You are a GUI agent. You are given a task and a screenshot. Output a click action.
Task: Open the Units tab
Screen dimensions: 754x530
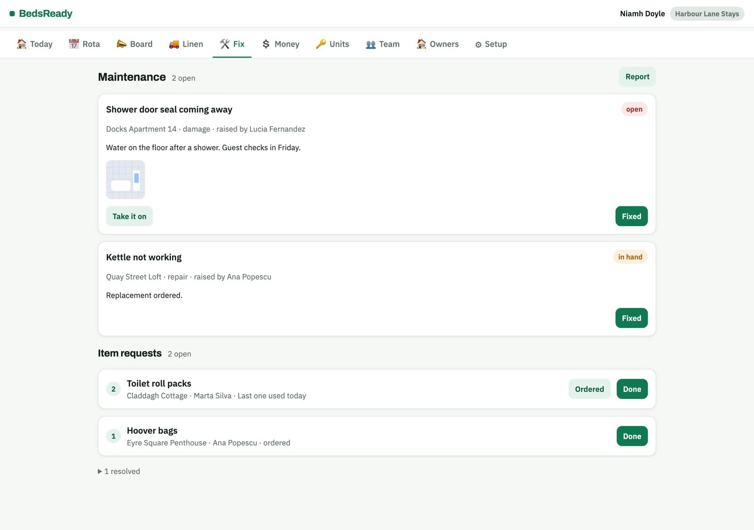pyautogui.click(x=333, y=44)
